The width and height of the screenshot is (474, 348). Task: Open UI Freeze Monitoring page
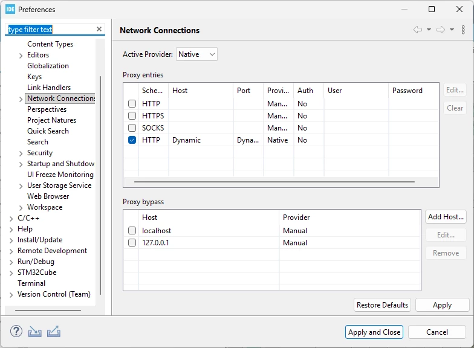click(60, 175)
